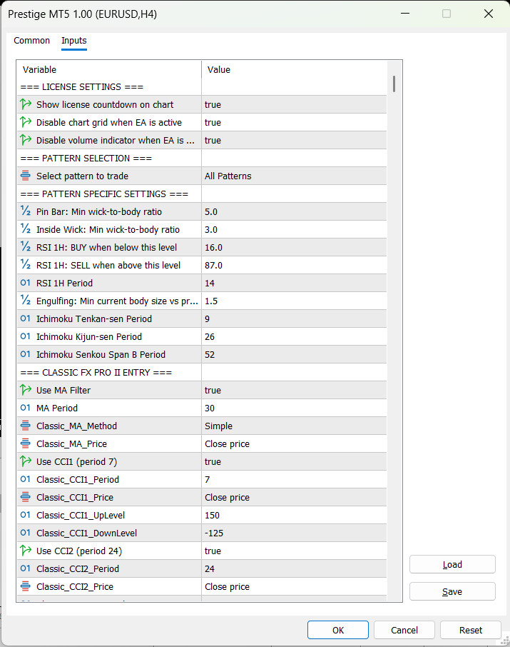Viewport: 510px width, 647px height.
Task: Click the ½ icon beside RSI 1H SELL level
Action: click(26, 265)
